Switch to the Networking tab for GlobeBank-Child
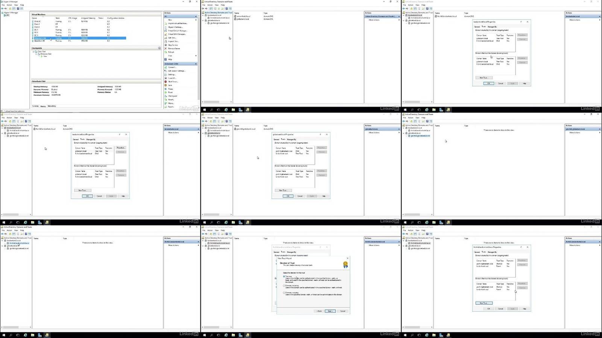The width and height of the screenshot is (602, 338). tap(52, 106)
